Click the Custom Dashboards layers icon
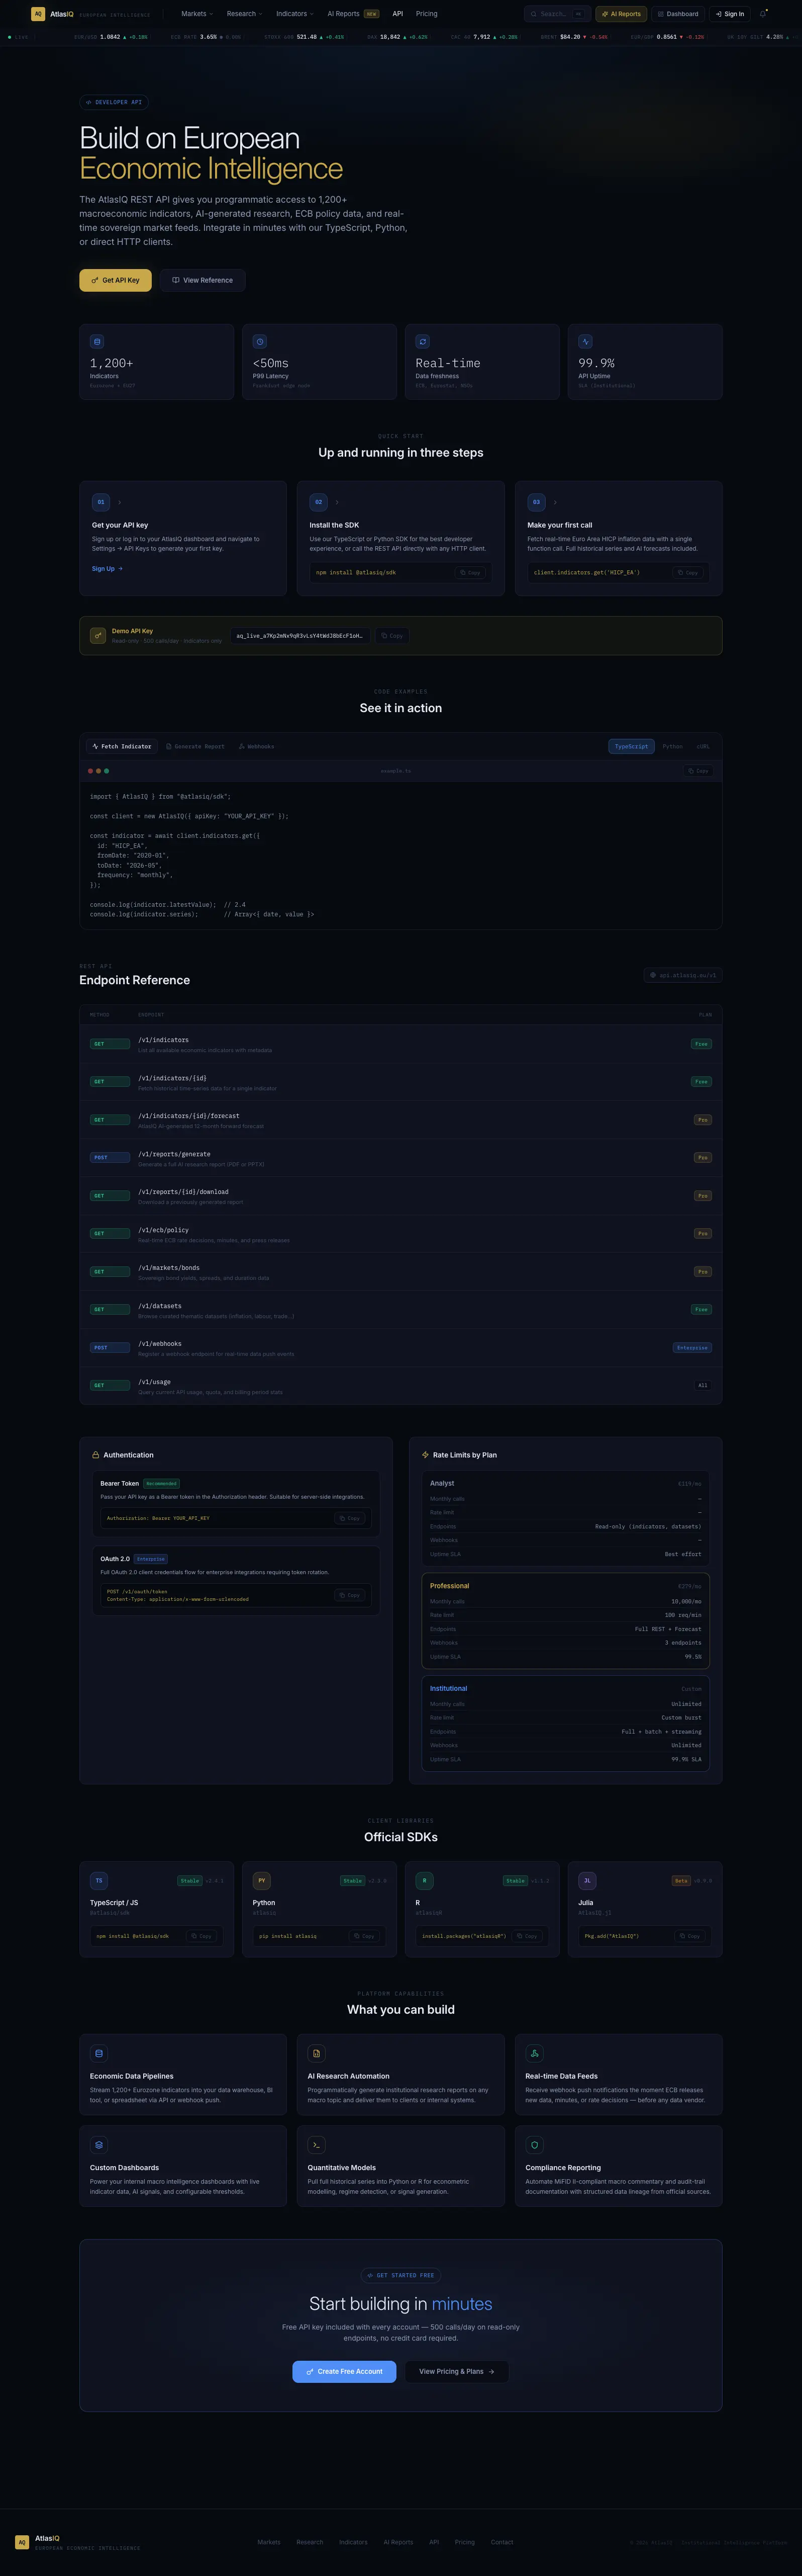This screenshot has height=2576, width=802. (x=99, y=2145)
